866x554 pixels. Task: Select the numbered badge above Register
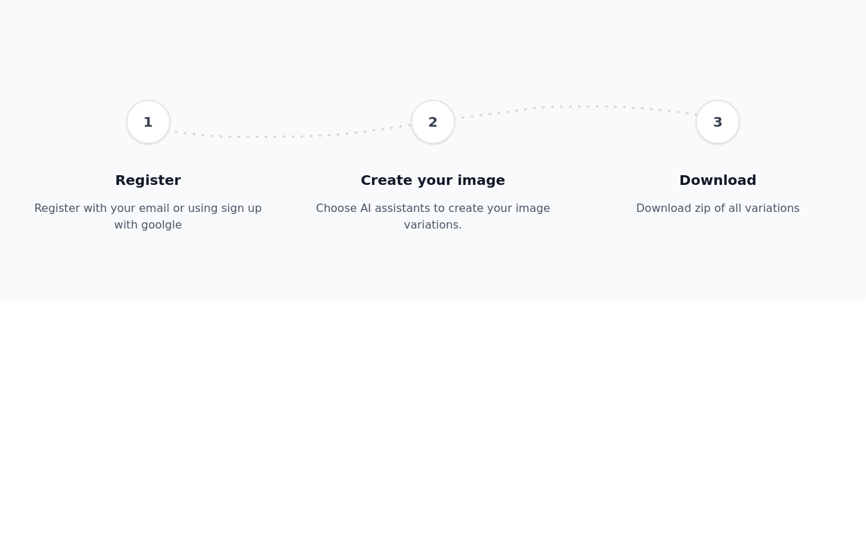point(148,122)
